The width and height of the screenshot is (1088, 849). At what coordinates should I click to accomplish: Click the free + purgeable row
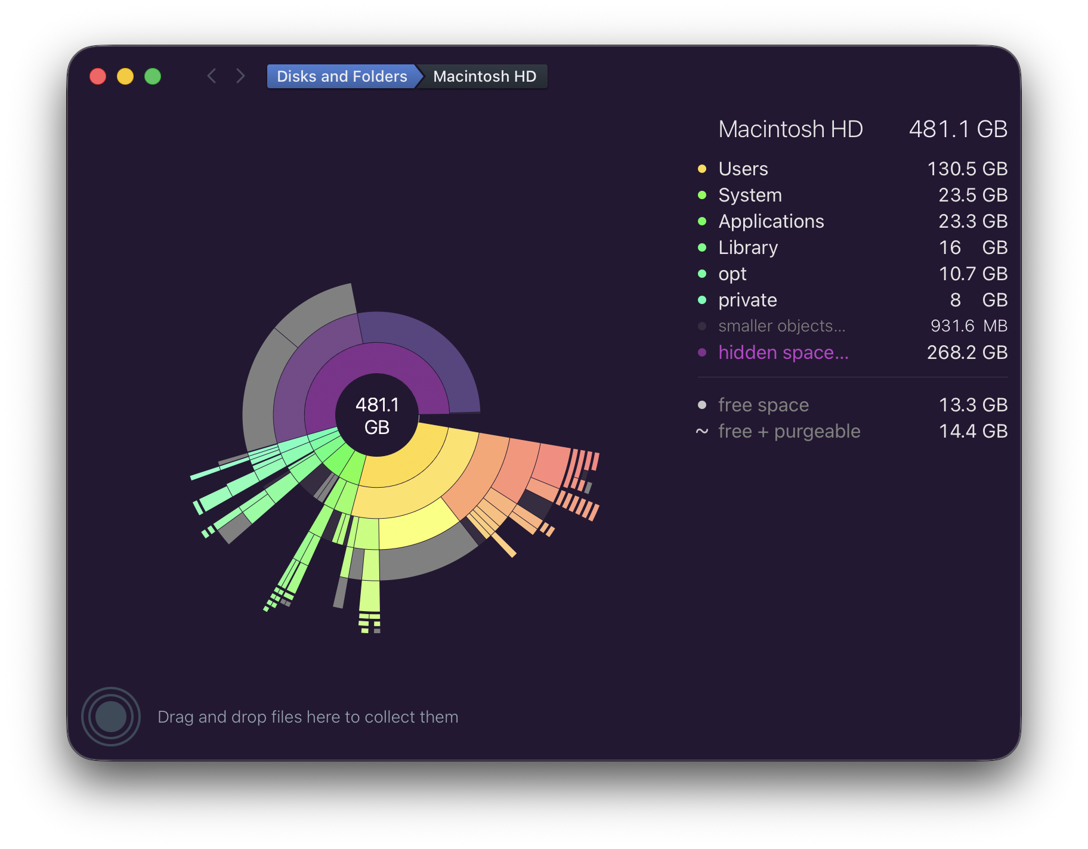pyautogui.click(x=789, y=431)
